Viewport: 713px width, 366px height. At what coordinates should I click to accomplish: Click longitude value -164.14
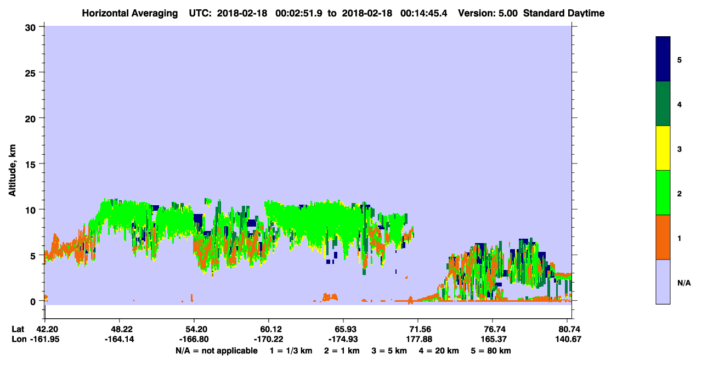click(120, 340)
